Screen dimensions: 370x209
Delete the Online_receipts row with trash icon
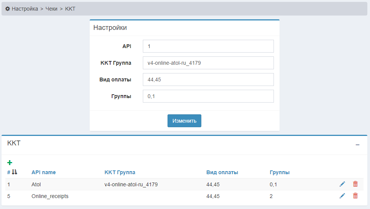pyautogui.click(x=355, y=196)
